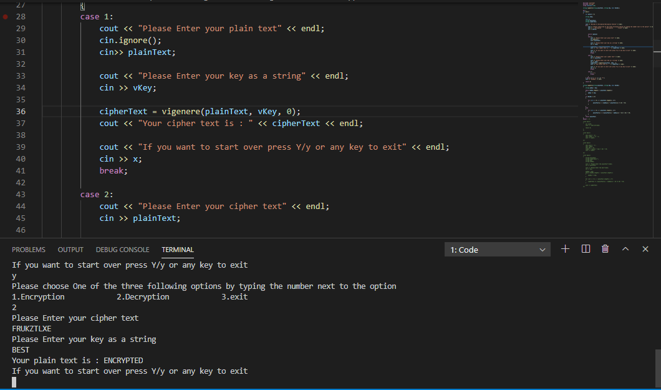Image resolution: width=661 pixels, height=390 pixels.
Task: Click string "Please Enter your plain text"
Action: (210, 29)
